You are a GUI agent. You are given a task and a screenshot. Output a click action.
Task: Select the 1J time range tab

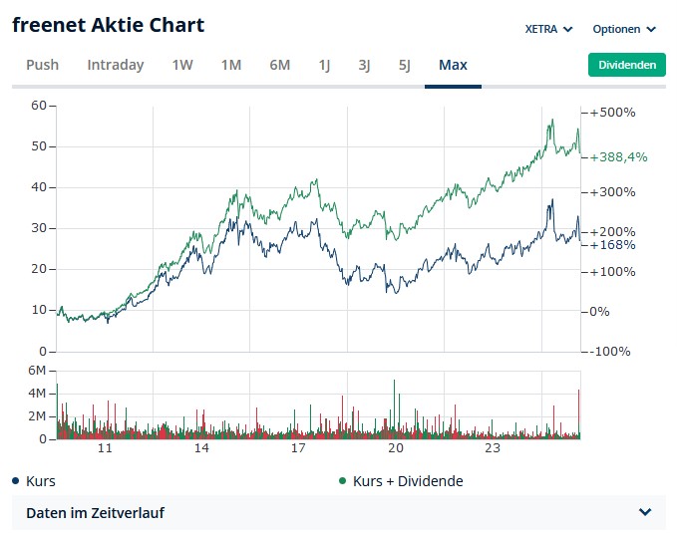click(324, 65)
